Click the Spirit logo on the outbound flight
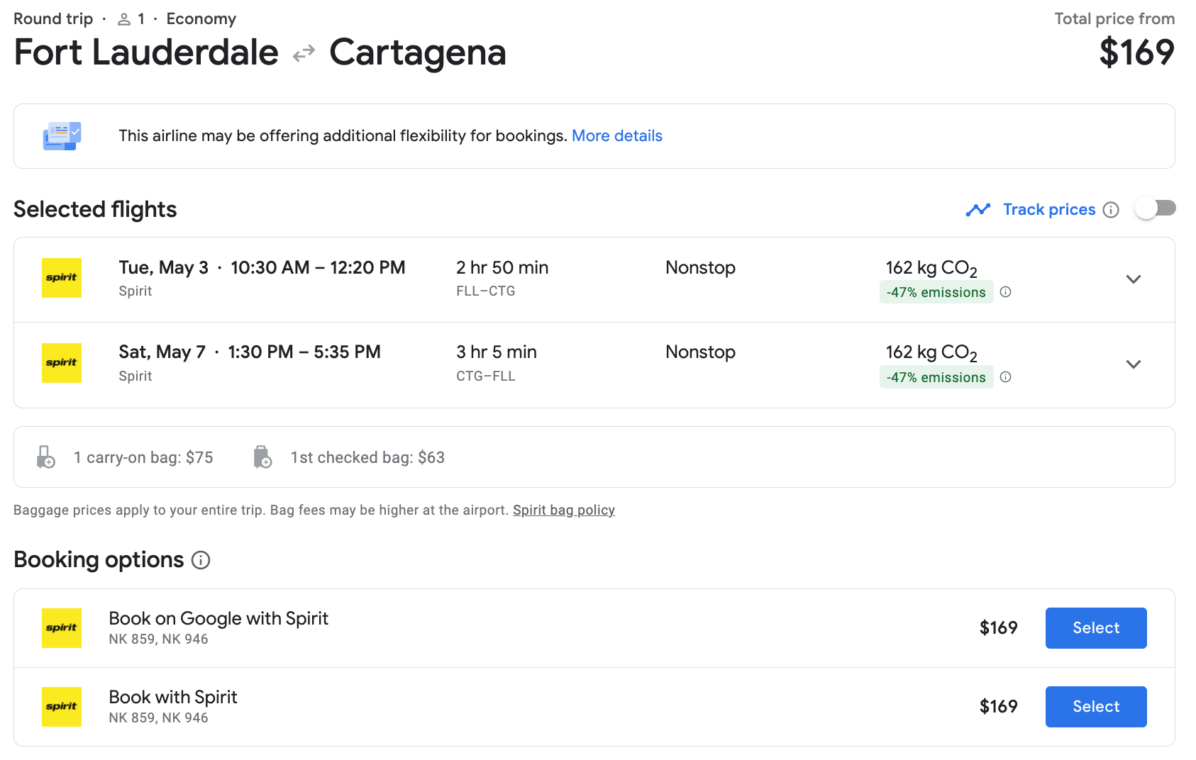Image resolution: width=1196 pixels, height=760 pixels. (62, 278)
